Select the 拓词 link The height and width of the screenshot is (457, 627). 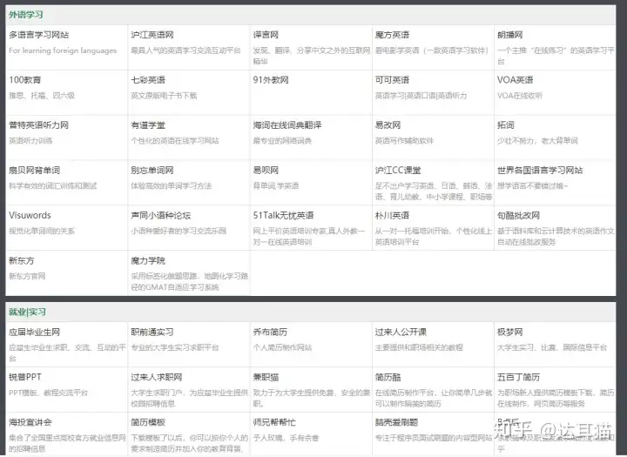coord(505,125)
